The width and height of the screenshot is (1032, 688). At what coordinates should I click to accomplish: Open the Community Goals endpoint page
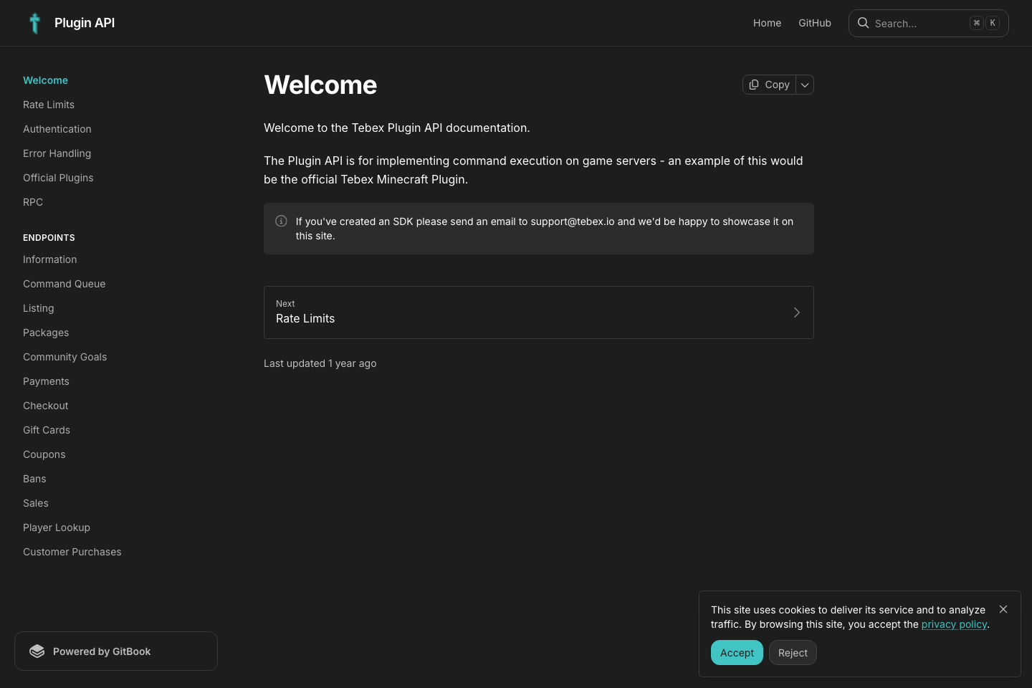[64, 357]
